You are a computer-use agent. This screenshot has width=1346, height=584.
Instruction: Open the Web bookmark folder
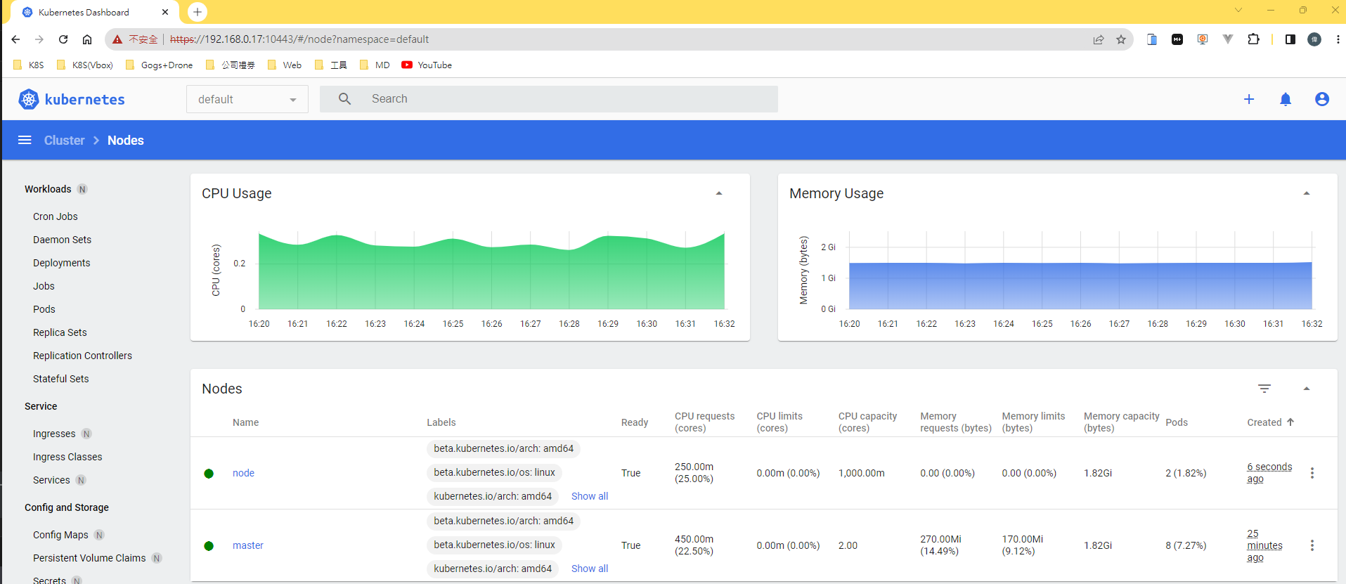pyautogui.click(x=285, y=65)
